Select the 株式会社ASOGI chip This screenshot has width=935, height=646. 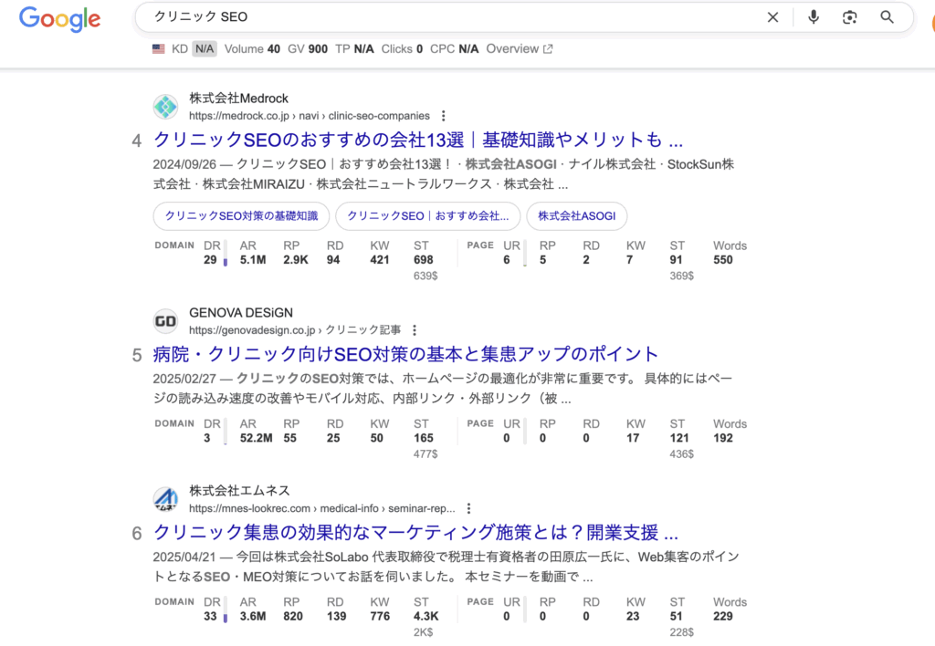coord(577,215)
